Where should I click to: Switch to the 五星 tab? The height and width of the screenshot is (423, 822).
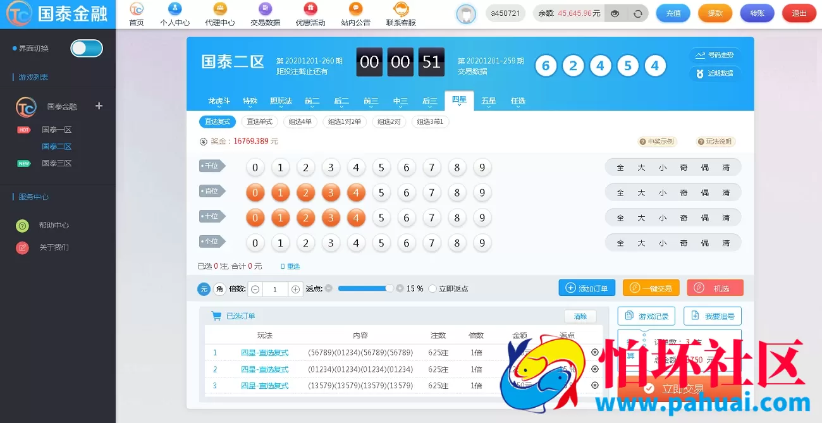click(489, 100)
